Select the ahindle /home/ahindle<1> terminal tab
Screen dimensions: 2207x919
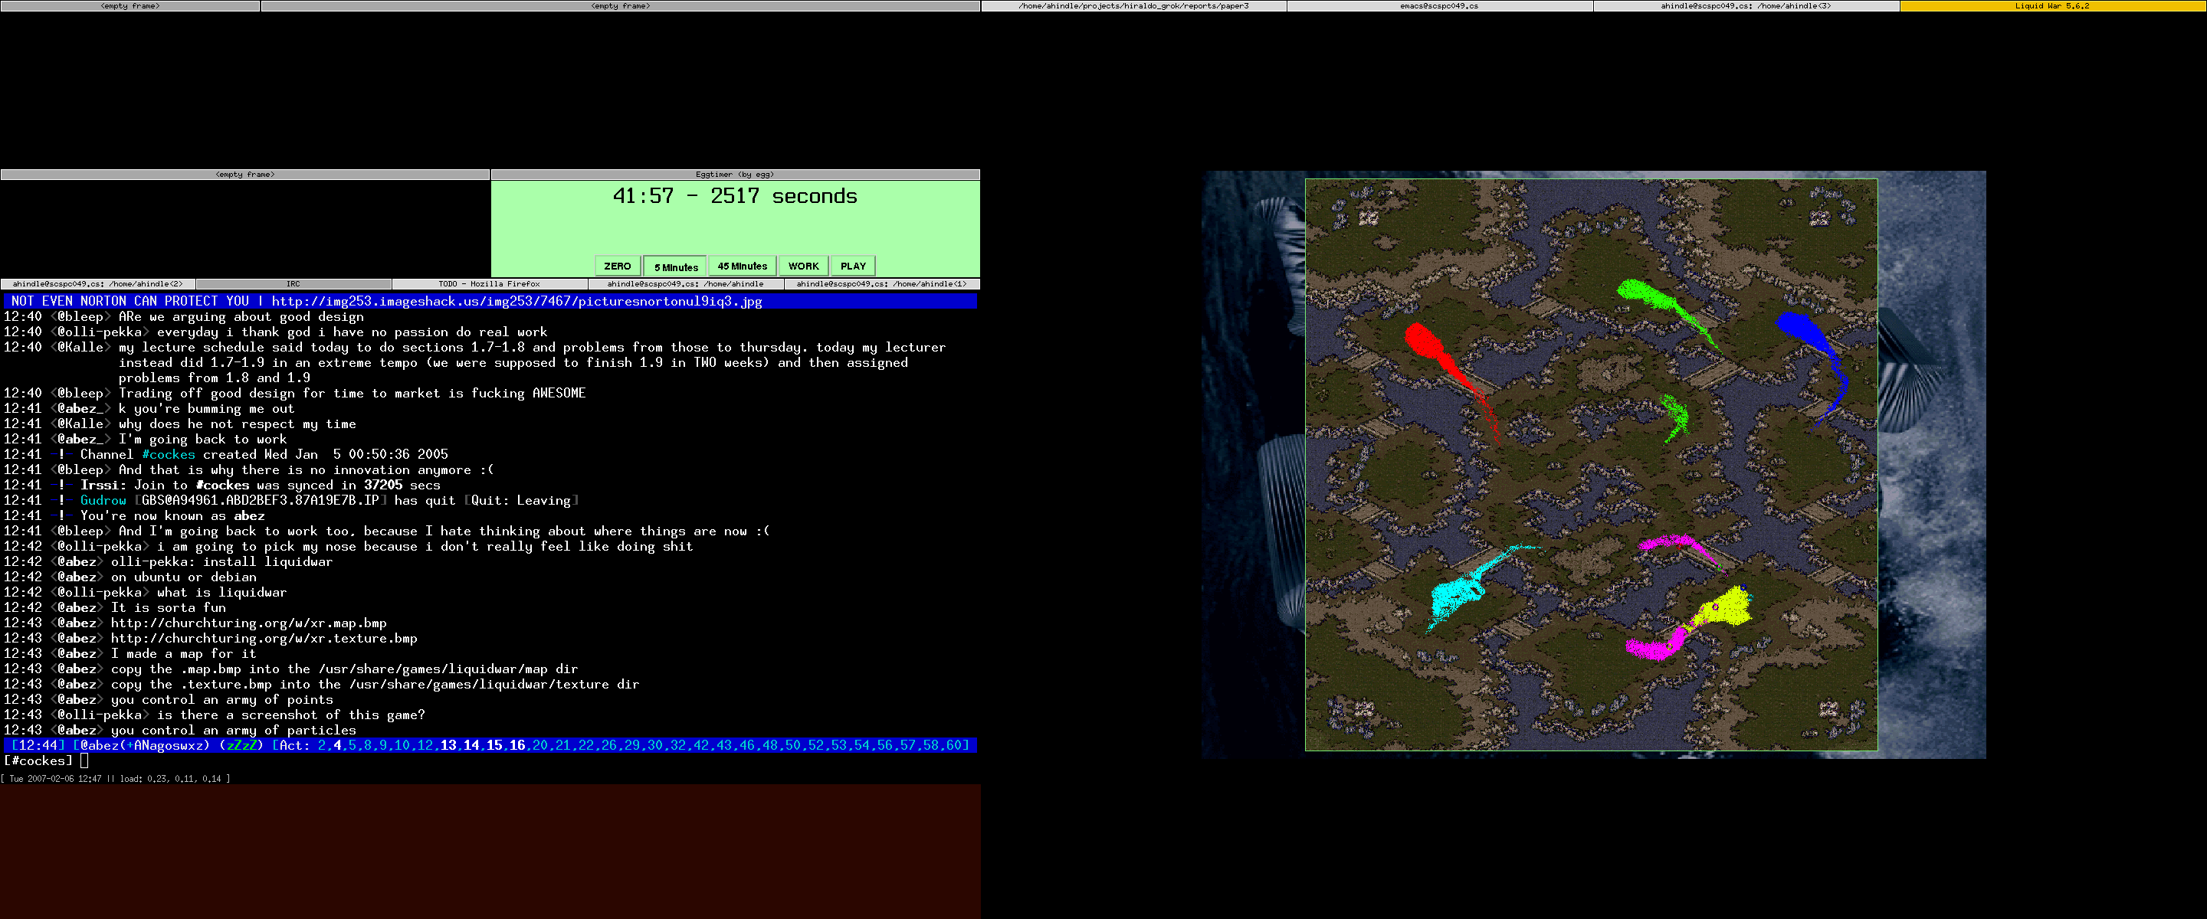pos(881,283)
